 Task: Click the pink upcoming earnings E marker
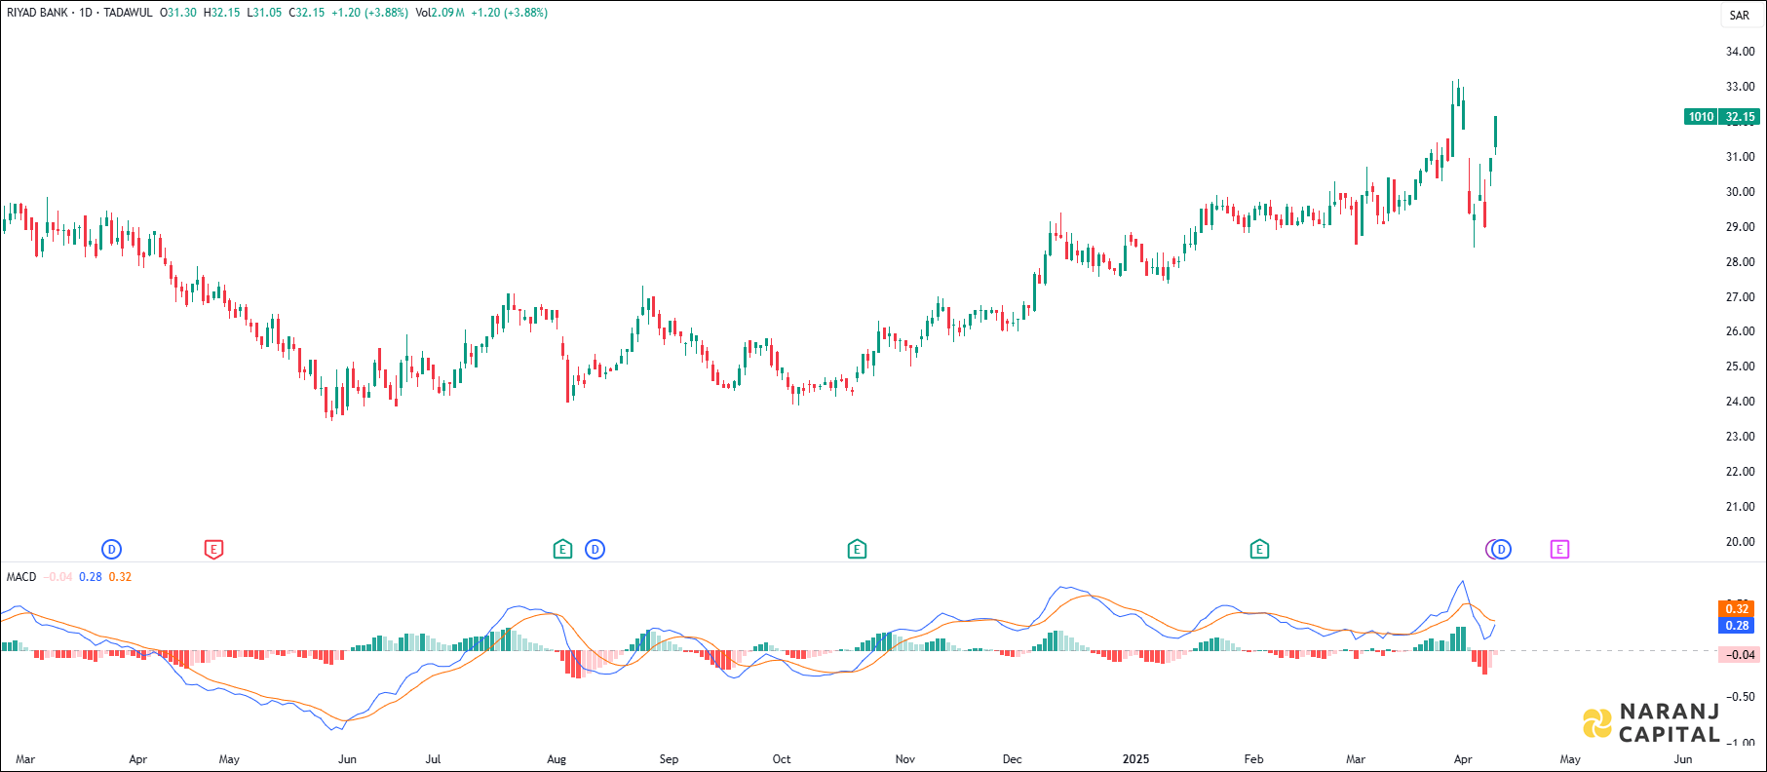[1559, 550]
